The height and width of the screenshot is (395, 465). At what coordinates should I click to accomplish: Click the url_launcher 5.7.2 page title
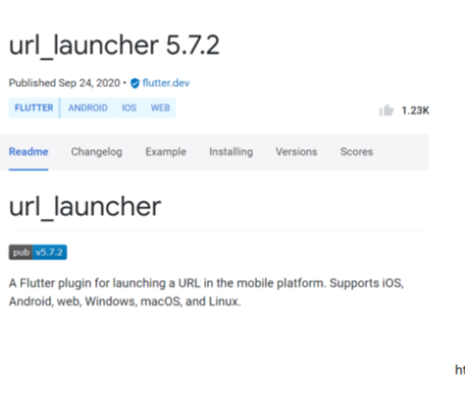[115, 46]
